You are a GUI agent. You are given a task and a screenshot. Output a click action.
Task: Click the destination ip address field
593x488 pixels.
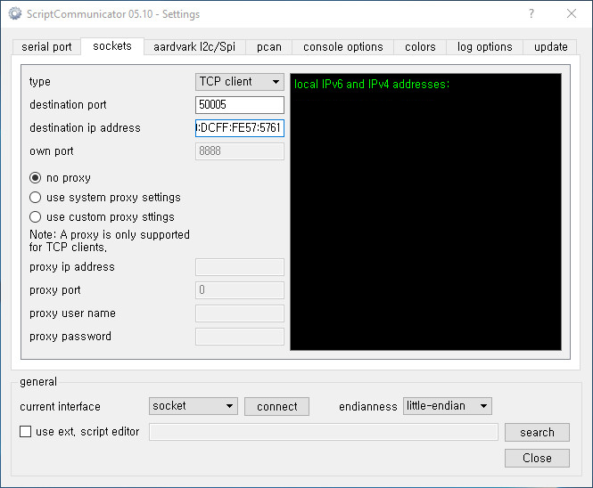[239, 128]
